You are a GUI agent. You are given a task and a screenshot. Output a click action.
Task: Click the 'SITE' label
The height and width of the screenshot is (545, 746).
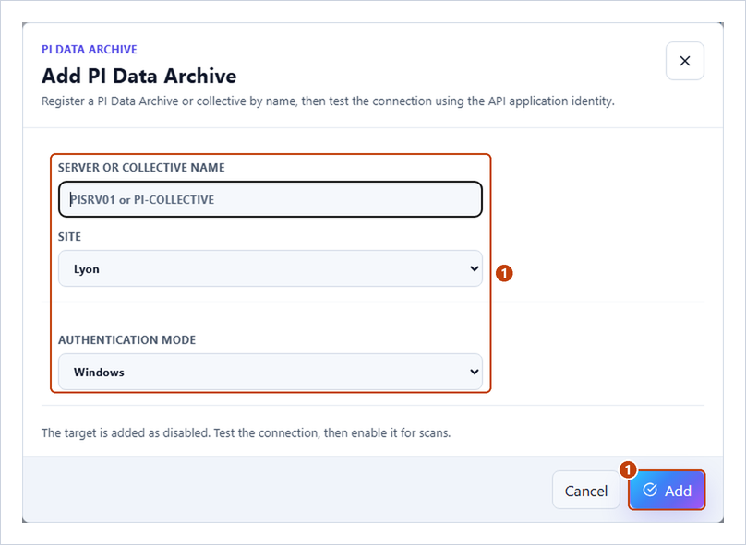click(x=69, y=237)
